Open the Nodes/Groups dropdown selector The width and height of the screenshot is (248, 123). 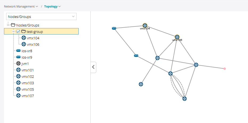point(41,17)
